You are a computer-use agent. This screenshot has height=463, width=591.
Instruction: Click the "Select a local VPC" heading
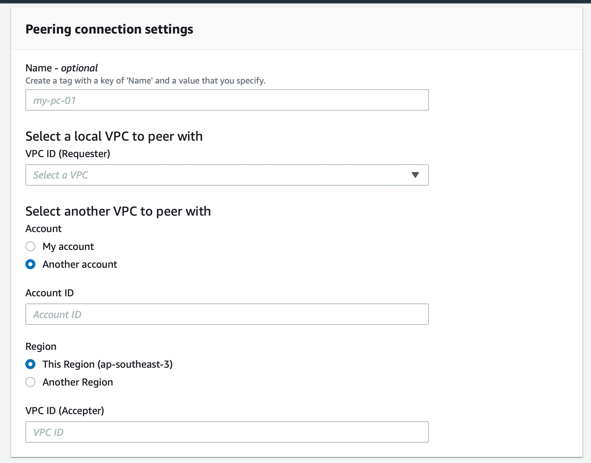point(114,136)
